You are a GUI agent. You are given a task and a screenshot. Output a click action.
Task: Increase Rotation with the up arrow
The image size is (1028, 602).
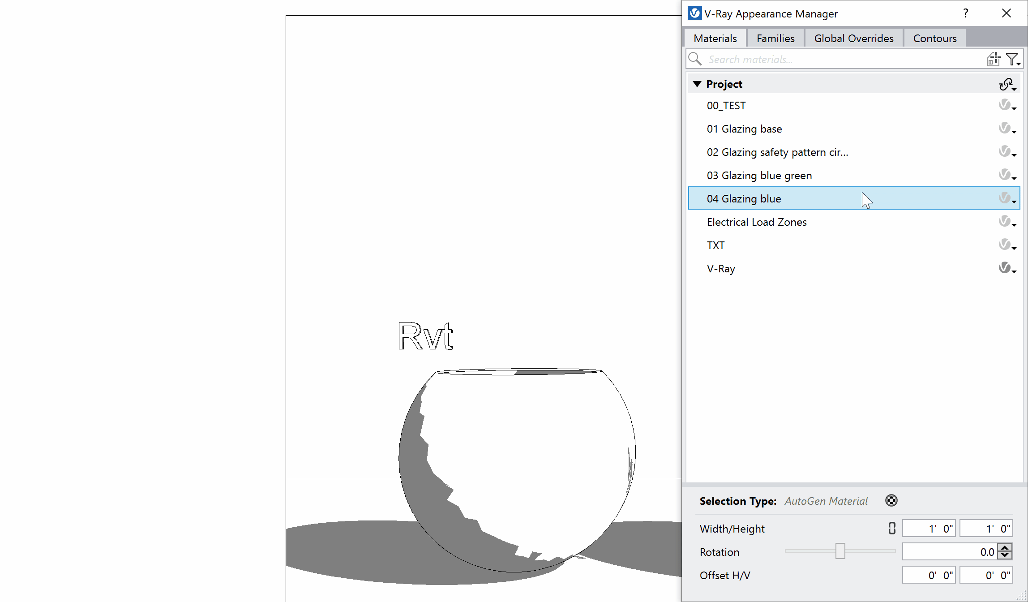click(x=1005, y=548)
